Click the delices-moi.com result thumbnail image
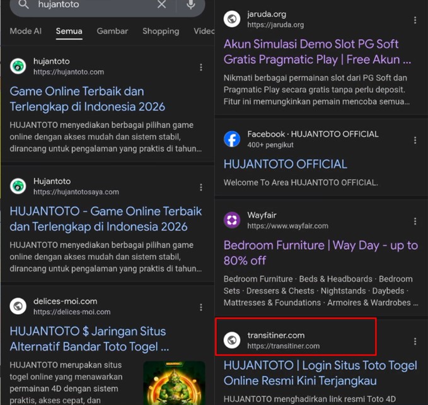The height and width of the screenshot is (405, 428). pos(174,382)
